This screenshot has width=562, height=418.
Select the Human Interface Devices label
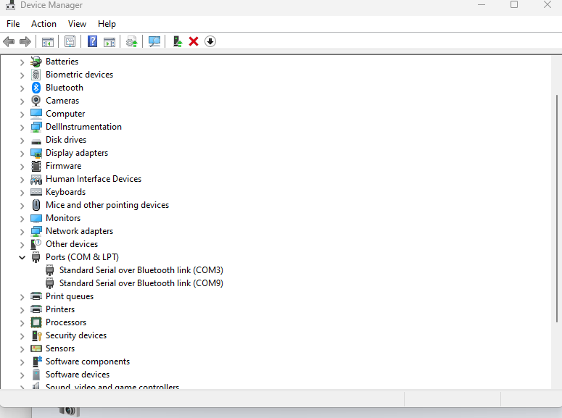[x=94, y=179]
